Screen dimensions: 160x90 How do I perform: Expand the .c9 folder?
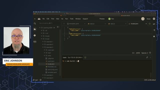(x=41, y=30)
